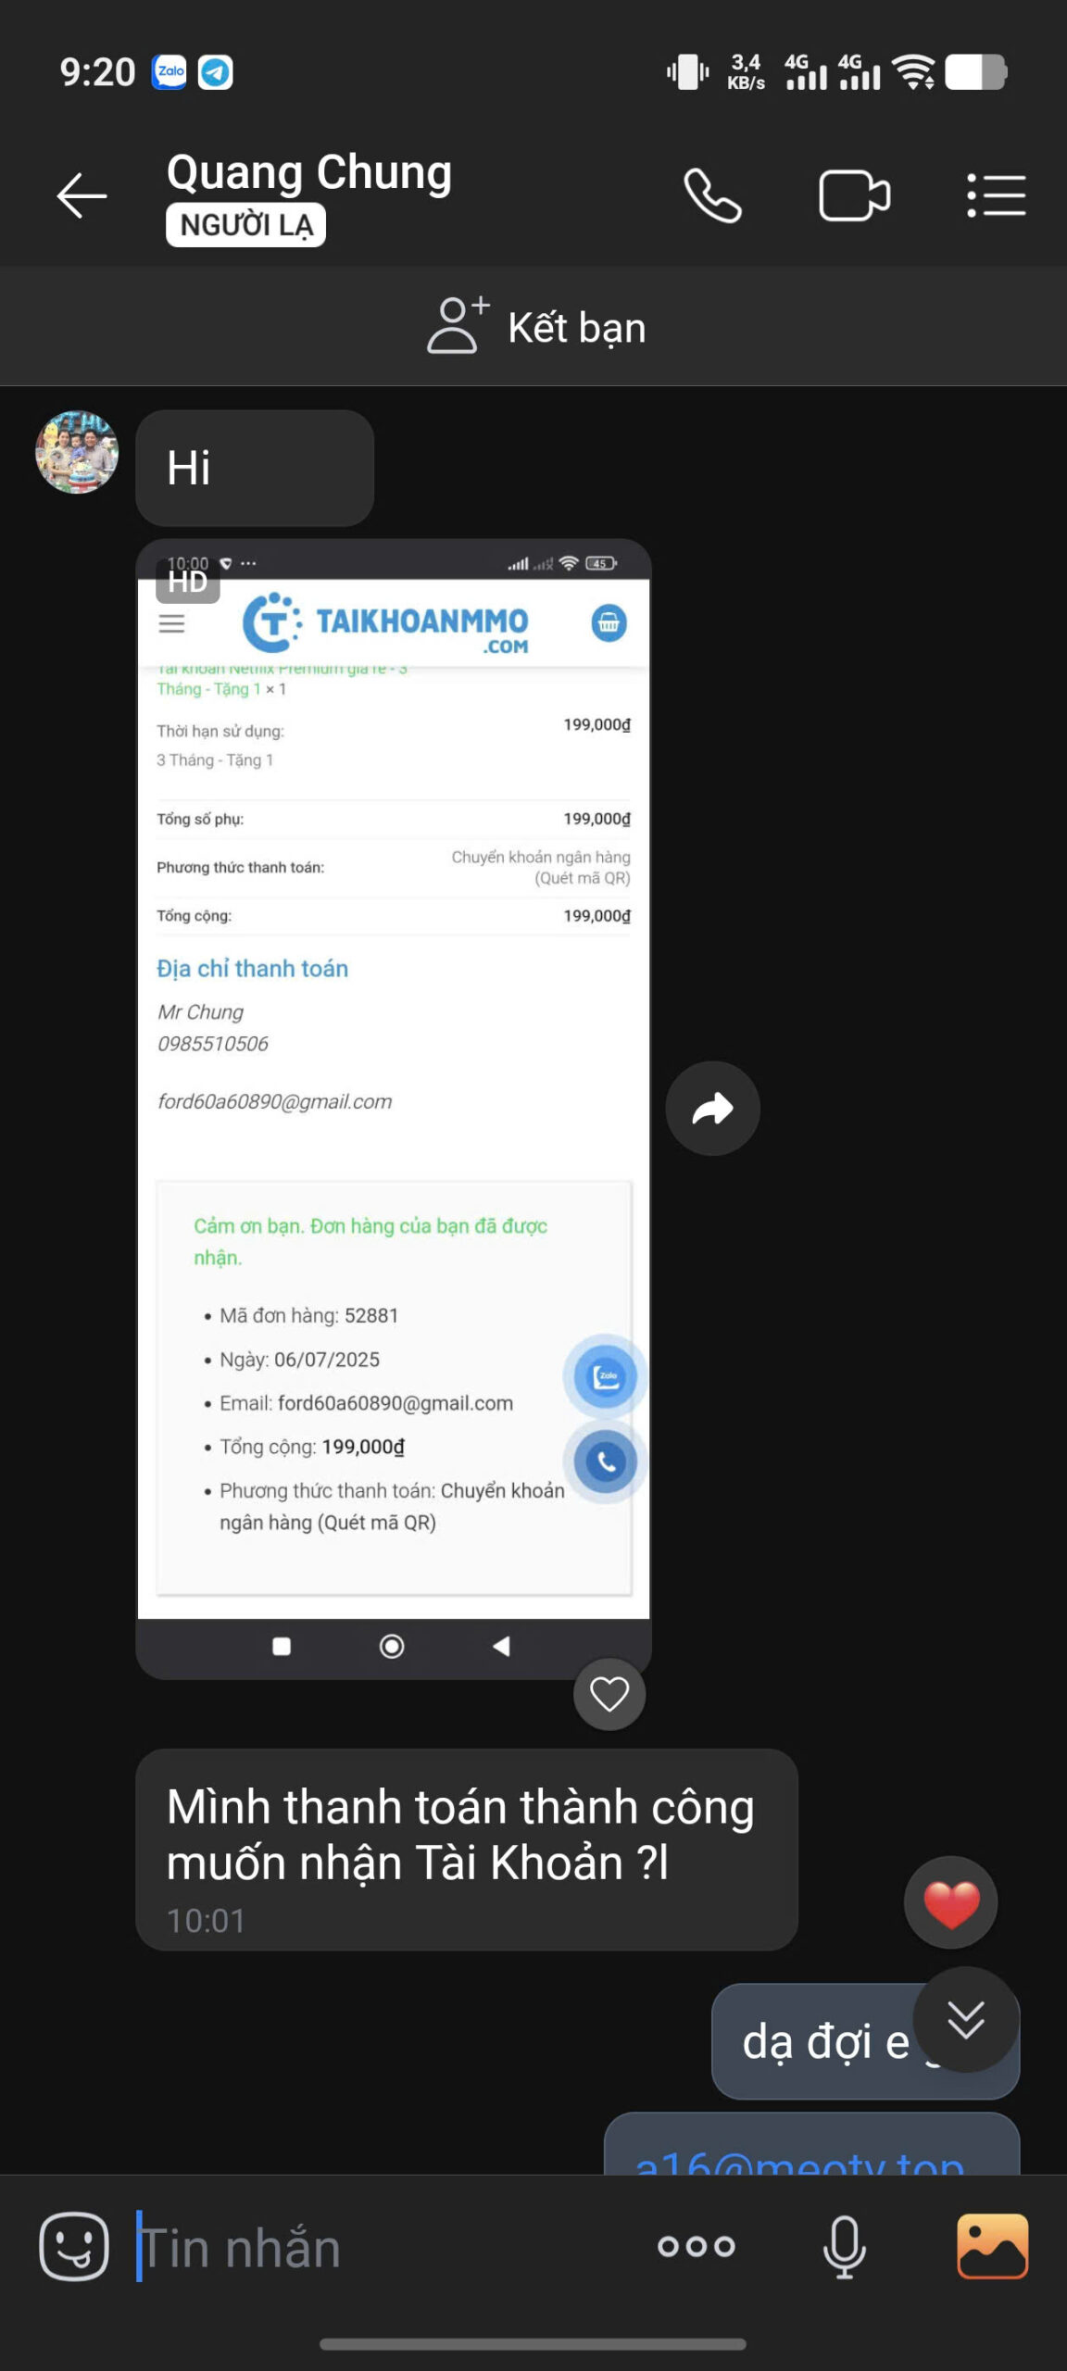Jump to latest messages with double chevron
Image resolution: width=1067 pixels, height=2371 pixels.
point(966,2020)
